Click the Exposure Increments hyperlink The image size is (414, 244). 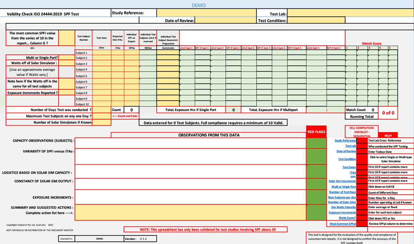[x=342, y=212]
